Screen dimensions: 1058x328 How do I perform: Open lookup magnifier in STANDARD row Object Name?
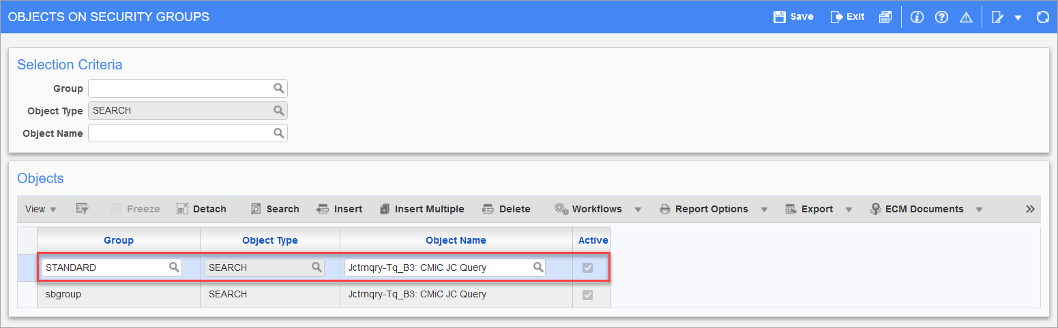(x=538, y=267)
